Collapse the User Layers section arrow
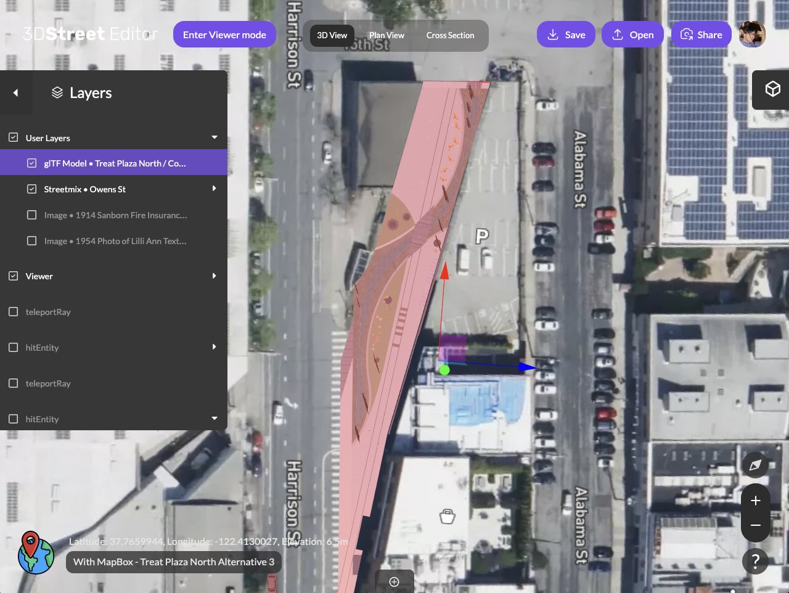Image resolution: width=789 pixels, height=593 pixels. pyautogui.click(x=215, y=137)
